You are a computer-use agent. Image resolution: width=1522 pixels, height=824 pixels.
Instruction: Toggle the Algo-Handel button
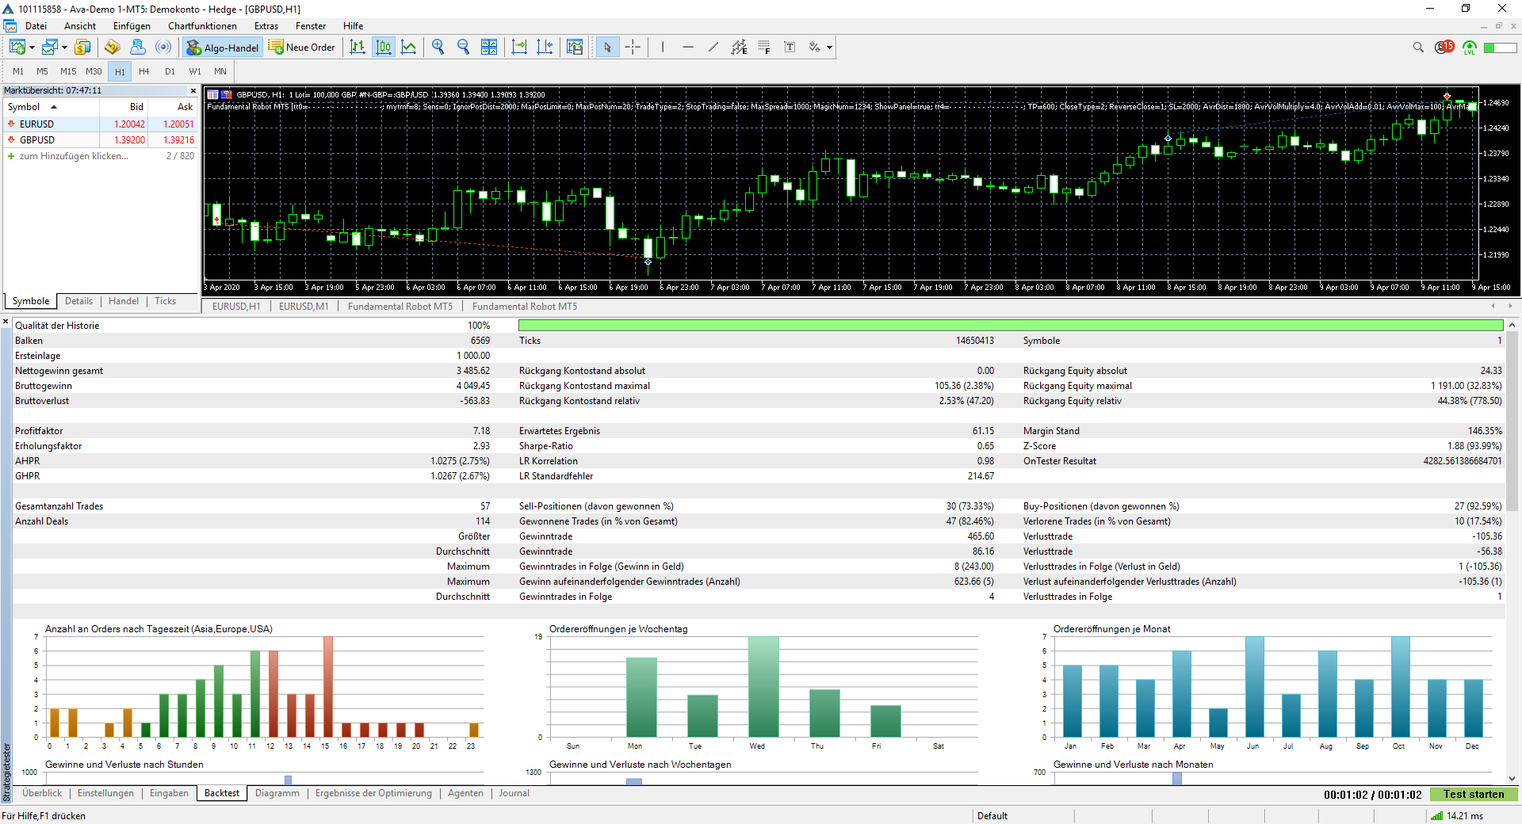coord(223,48)
